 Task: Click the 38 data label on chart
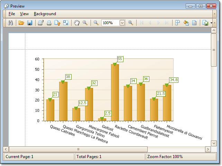point(68,77)
